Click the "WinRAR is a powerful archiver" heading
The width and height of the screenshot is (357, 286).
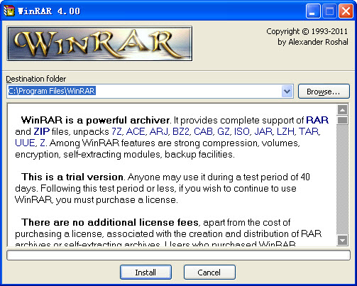coord(95,120)
